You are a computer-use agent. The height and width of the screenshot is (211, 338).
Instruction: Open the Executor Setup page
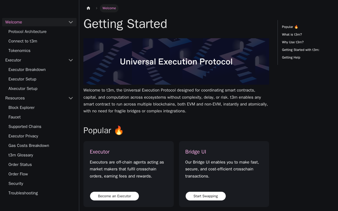click(22, 79)
